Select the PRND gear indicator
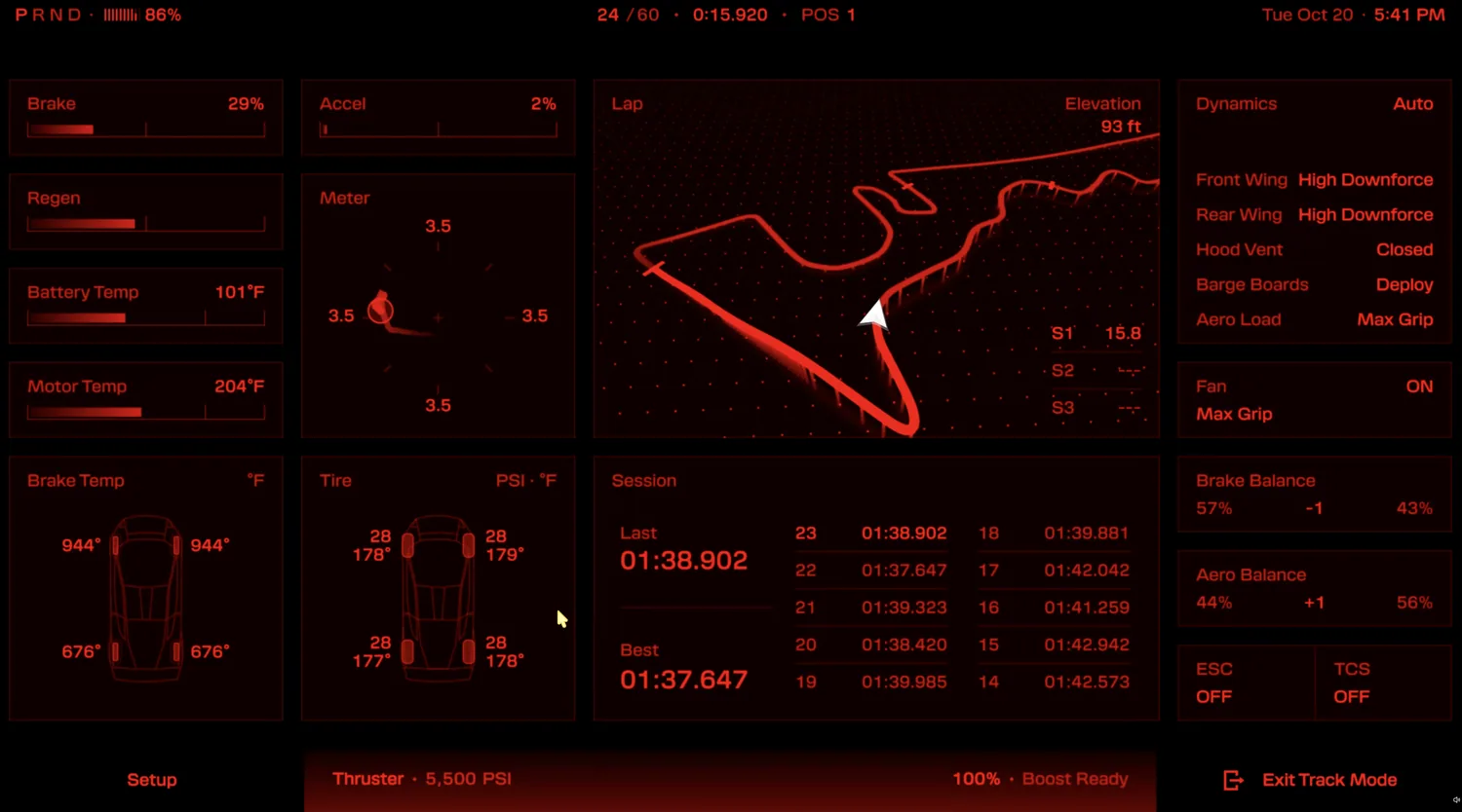 (49, 16)
